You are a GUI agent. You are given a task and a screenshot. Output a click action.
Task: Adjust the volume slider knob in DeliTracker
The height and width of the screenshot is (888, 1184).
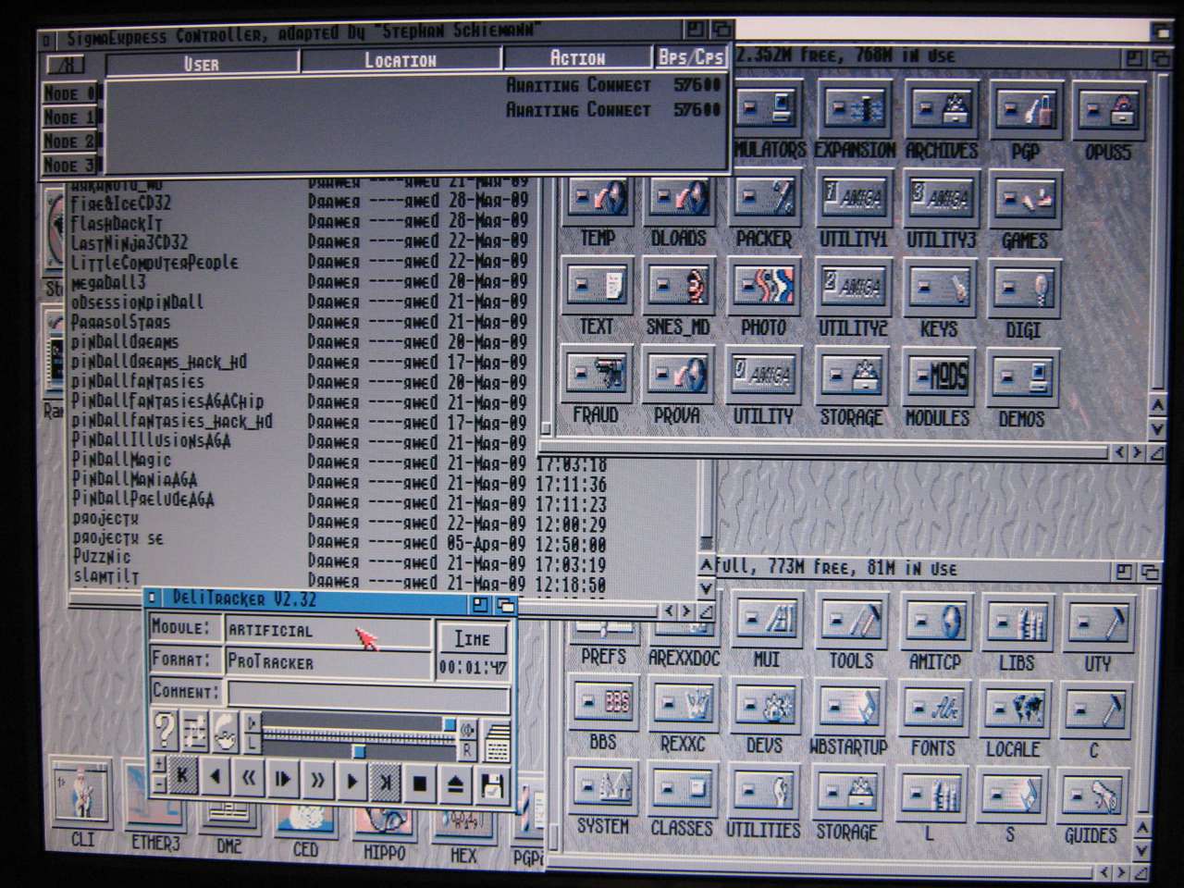point(450,725)
